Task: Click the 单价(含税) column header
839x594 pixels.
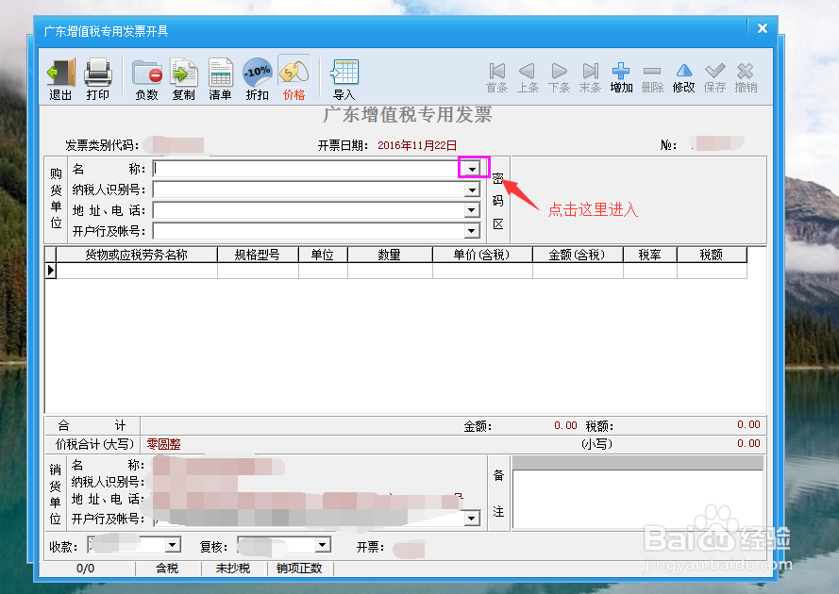Action: 482,255
